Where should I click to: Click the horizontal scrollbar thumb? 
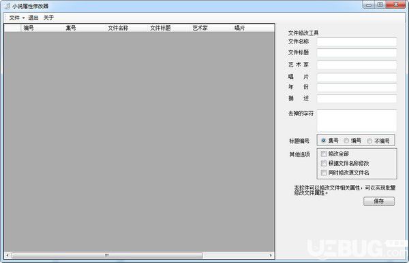(x=107, y=256)
